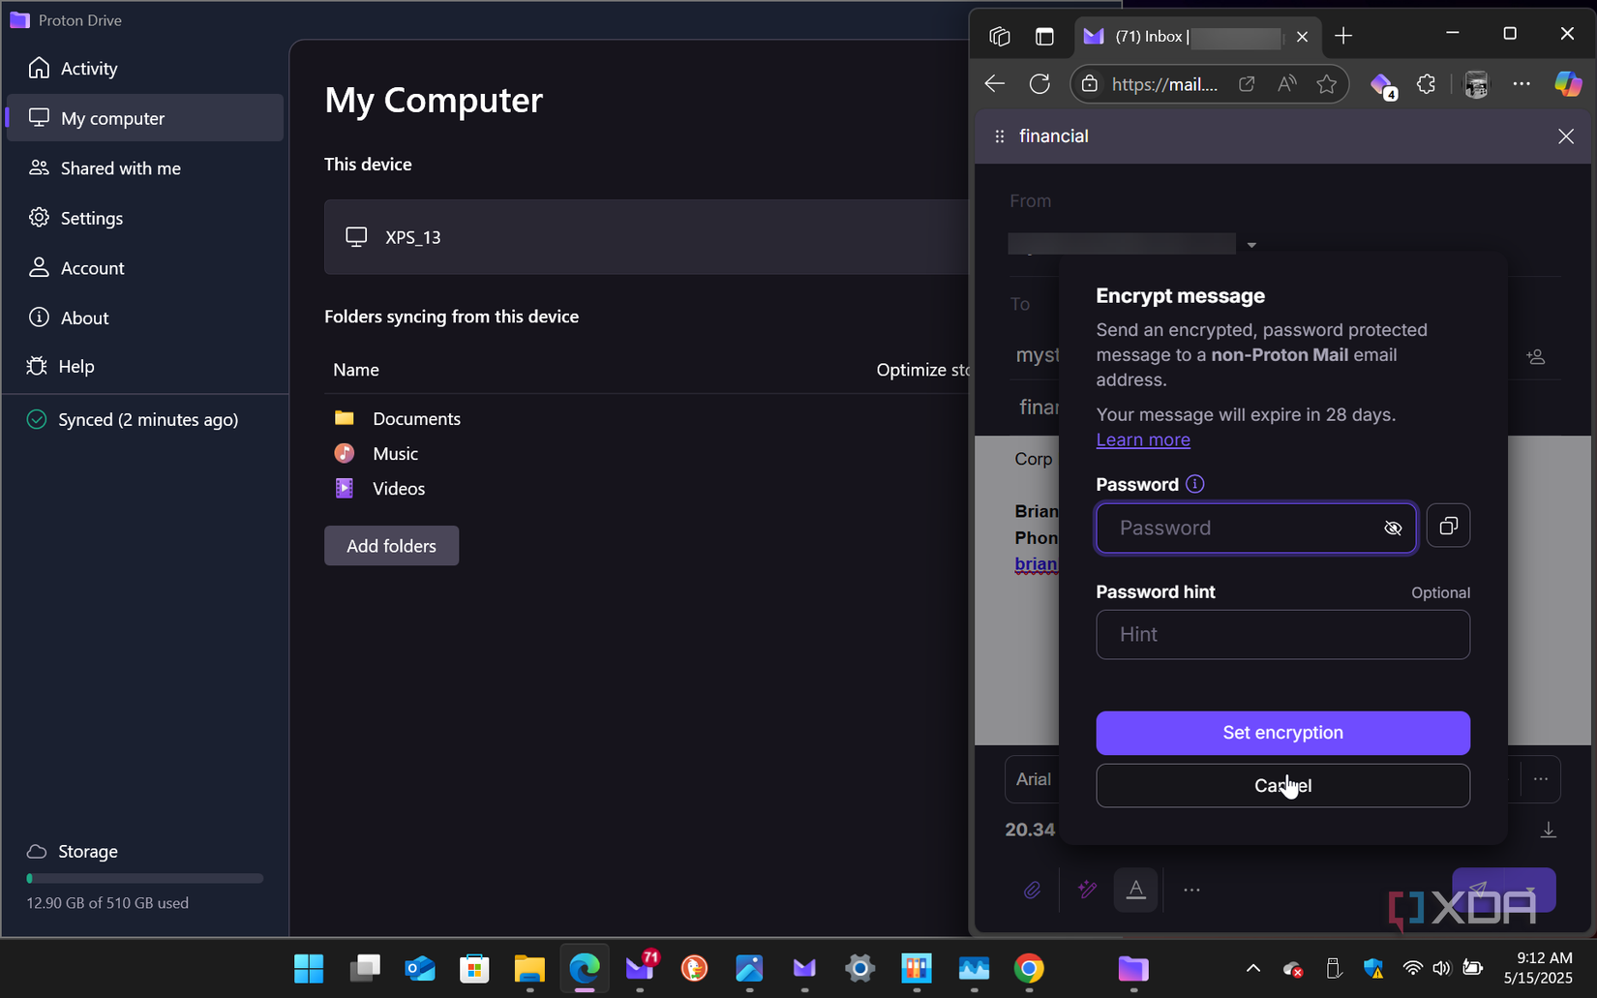Toggle password visibility eye icon
Viewport: 1597px width, 998px height.
click(x=1393, y=529)
